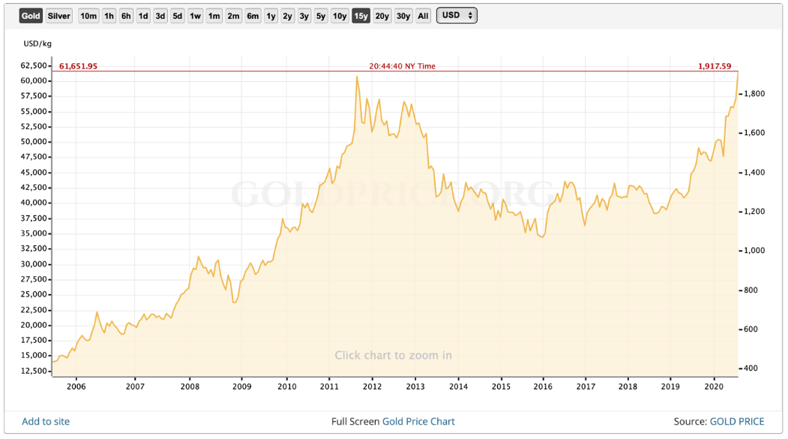Show the 1d price range
Image resolution: width=788 pixels, height=439 pixels.
coord(143,16)
